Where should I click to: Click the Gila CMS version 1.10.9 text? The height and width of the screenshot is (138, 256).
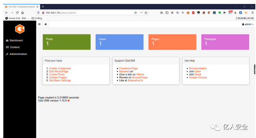[x=52, y=100]
